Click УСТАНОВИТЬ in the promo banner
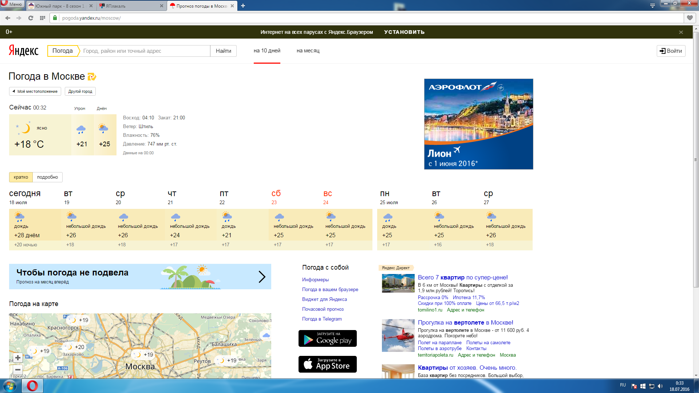 pos(404,32)
